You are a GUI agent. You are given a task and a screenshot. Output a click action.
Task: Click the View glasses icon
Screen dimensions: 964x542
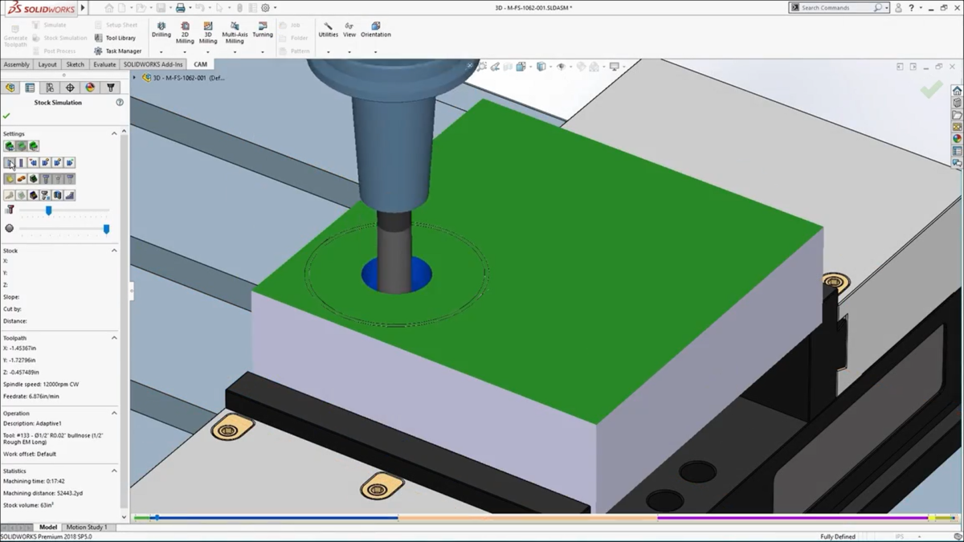349,26
